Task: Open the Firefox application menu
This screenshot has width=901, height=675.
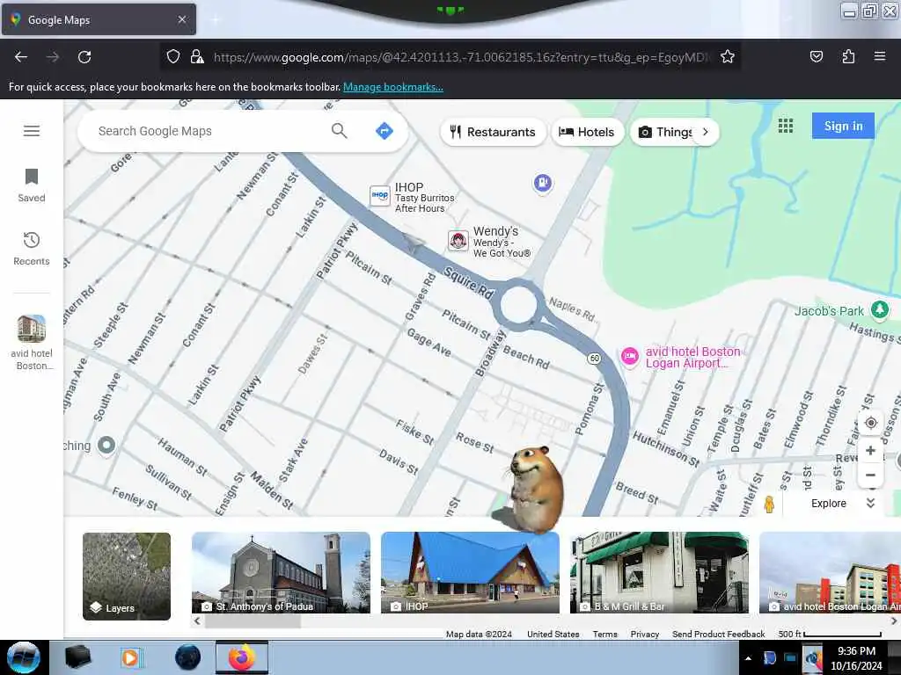Action: click(x=880, y=56)
